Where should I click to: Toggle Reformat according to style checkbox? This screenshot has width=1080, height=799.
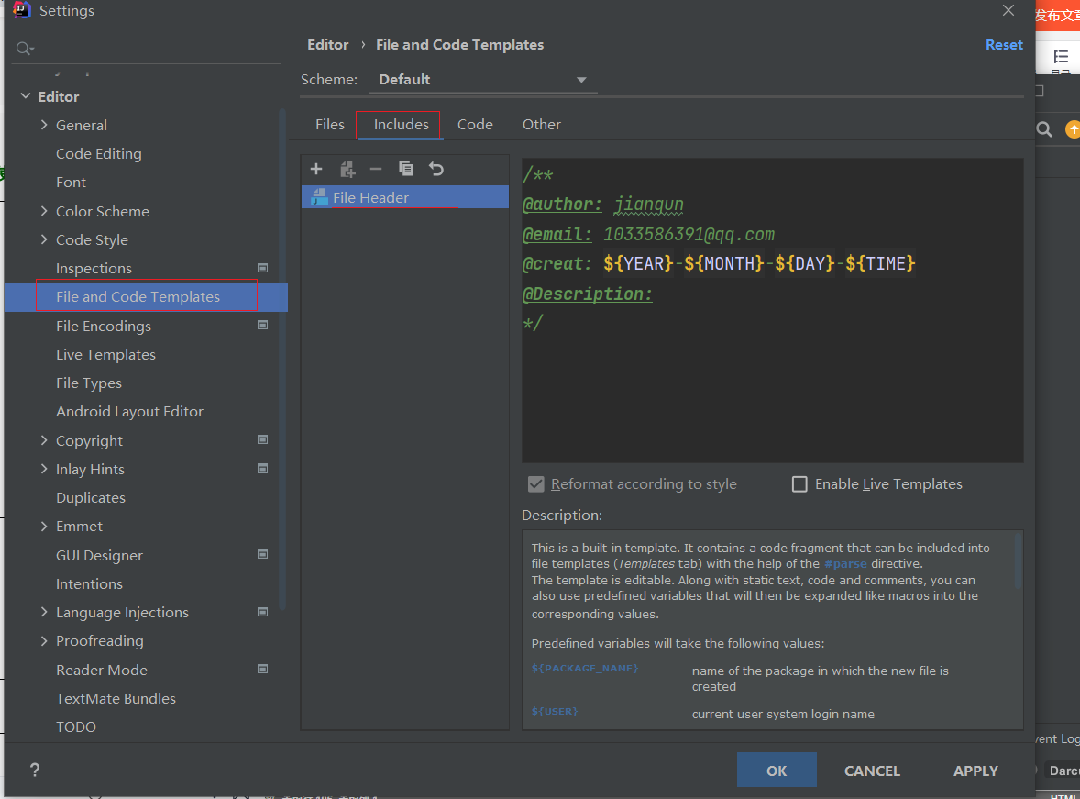tap(535, 484)
